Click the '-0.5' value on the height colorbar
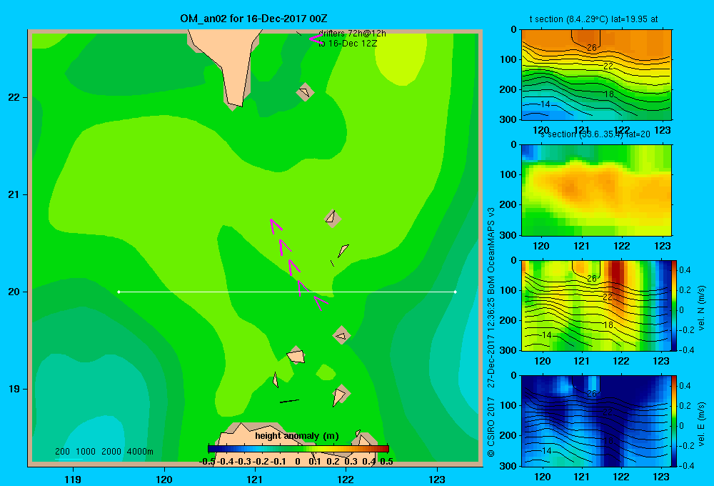The image size is (714, 486). click(207, 462)
